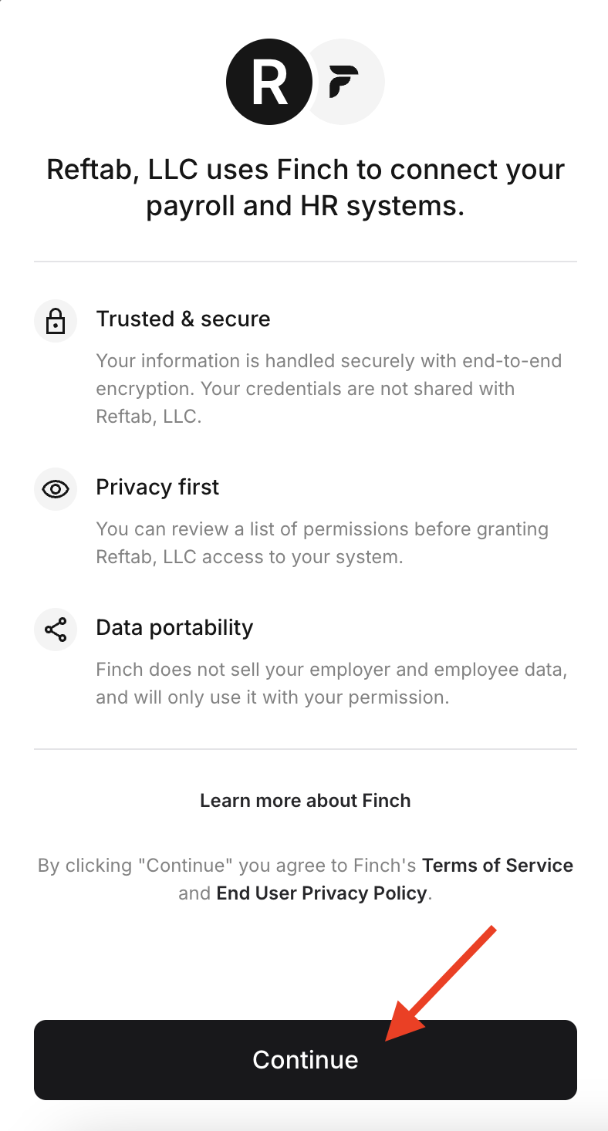Click the Finch data selling description text

332,683
